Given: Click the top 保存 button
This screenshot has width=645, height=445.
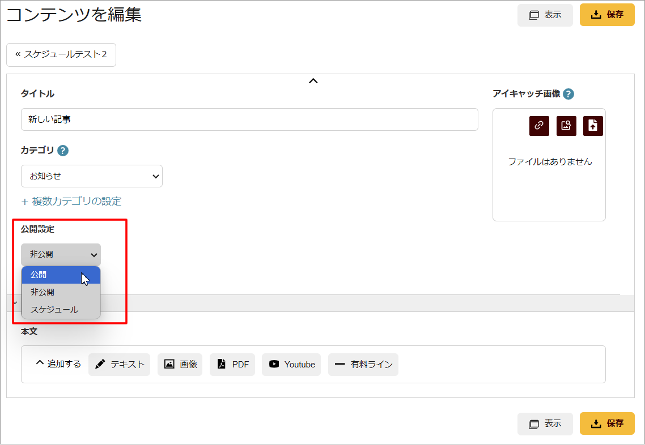Looking at the screenshot, I should point(607,15).
